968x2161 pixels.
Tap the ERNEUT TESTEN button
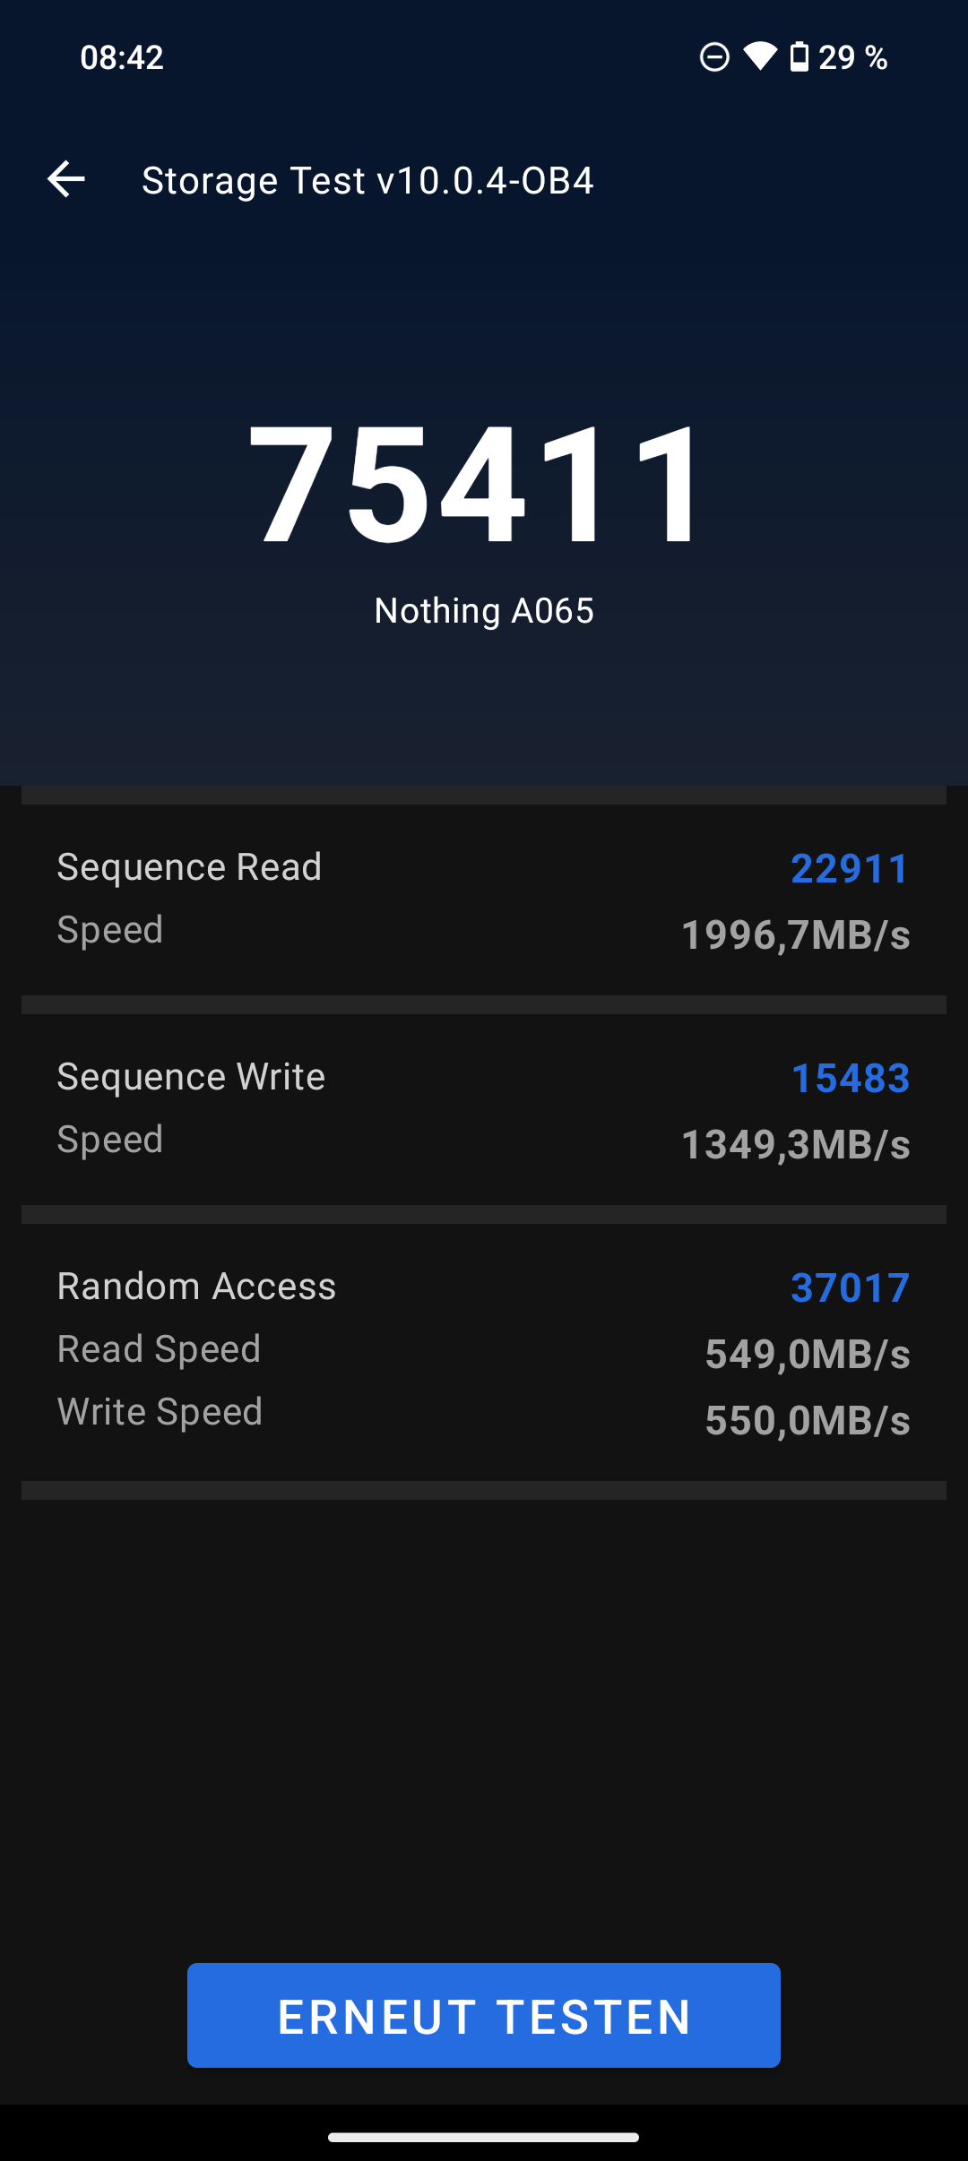click(x=484, y=2015)
